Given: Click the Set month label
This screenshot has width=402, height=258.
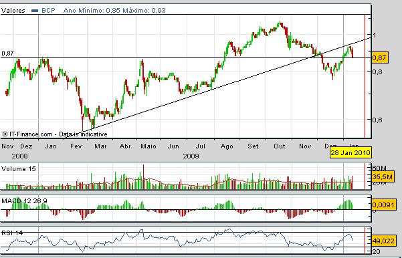Looking at the screenshot, I should pyautogui.click(x=253, y=146).
